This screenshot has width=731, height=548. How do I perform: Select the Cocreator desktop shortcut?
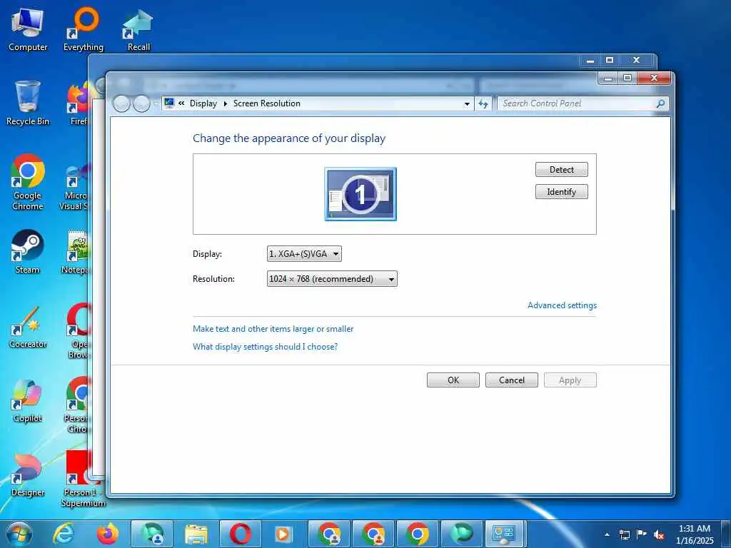(x=28, y=327)
